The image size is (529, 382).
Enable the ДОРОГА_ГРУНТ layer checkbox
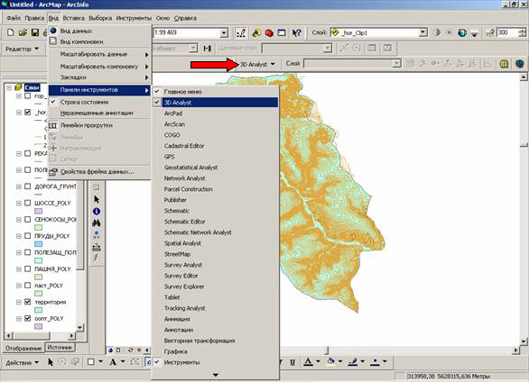28,186
